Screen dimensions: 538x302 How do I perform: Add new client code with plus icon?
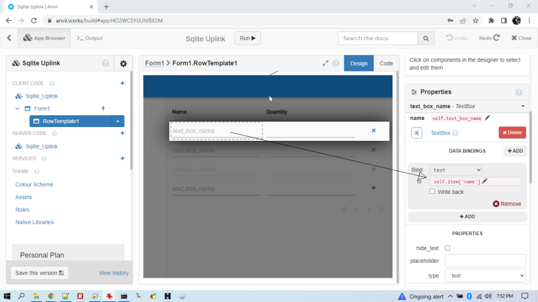(x=122, y=83)
